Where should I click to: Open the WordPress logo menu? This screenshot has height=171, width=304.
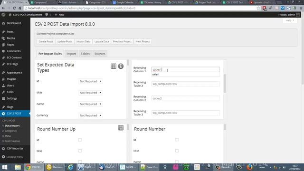click(3, 15)
